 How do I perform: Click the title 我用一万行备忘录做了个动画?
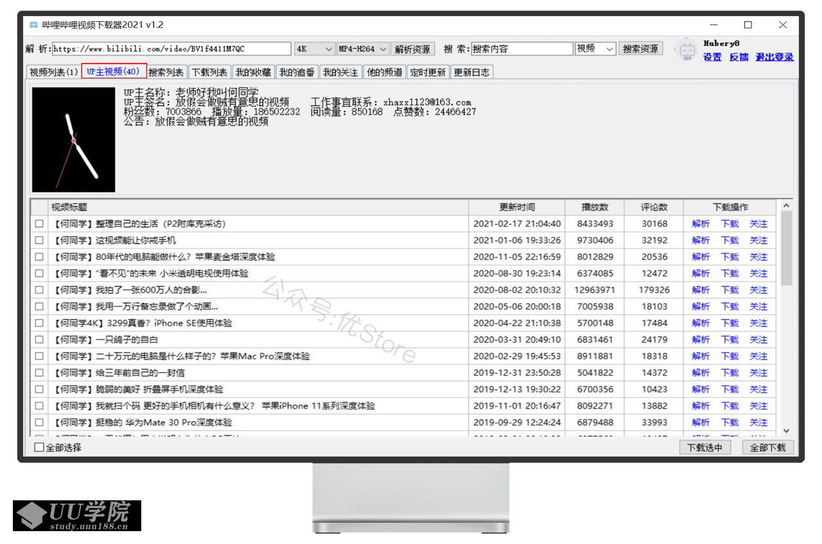click(136, 307)
